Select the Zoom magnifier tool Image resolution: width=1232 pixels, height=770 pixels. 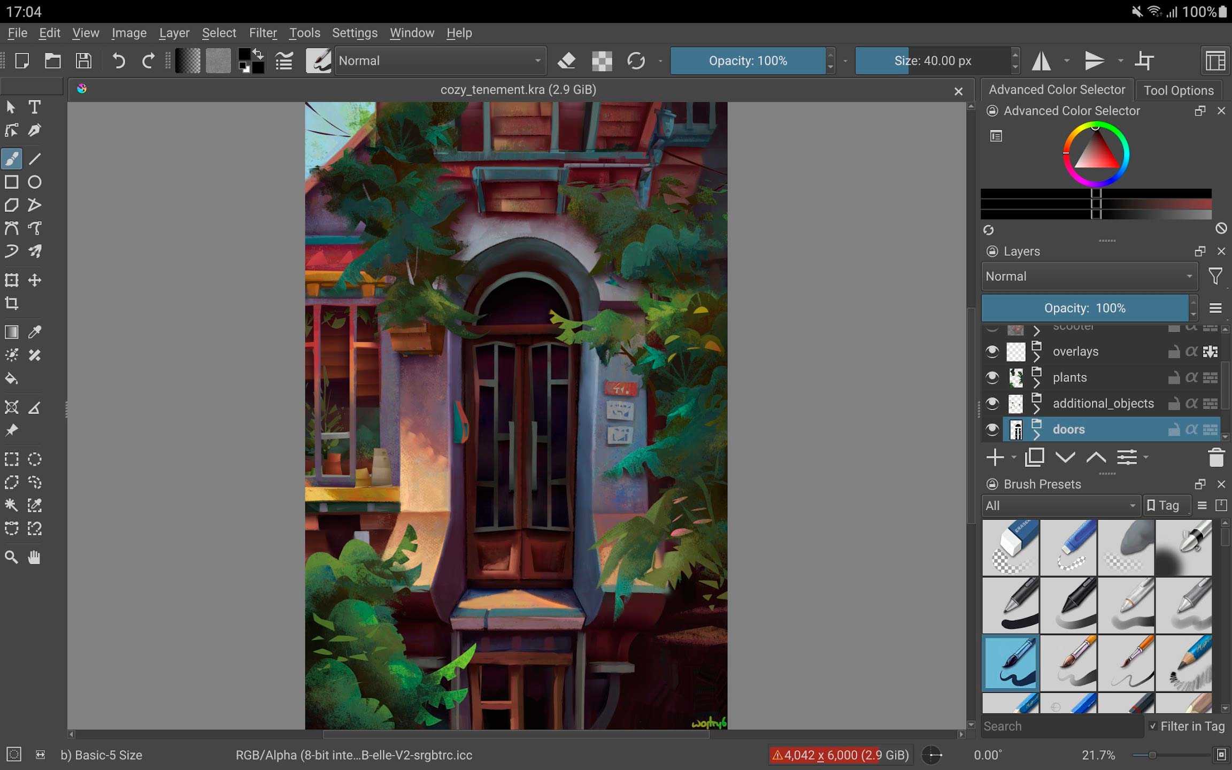[x=11, y=557]
